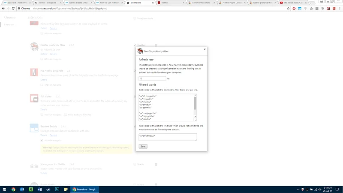The height and width of the screenshot is (193, 343).
Task: Switch to the Netflix profanity filter store tab
Action: 262,3
